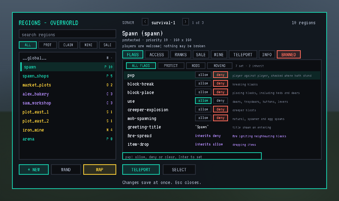Set use flag to allow

click(203, 101)
